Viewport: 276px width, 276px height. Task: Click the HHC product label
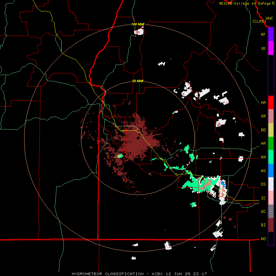[270, 18]
